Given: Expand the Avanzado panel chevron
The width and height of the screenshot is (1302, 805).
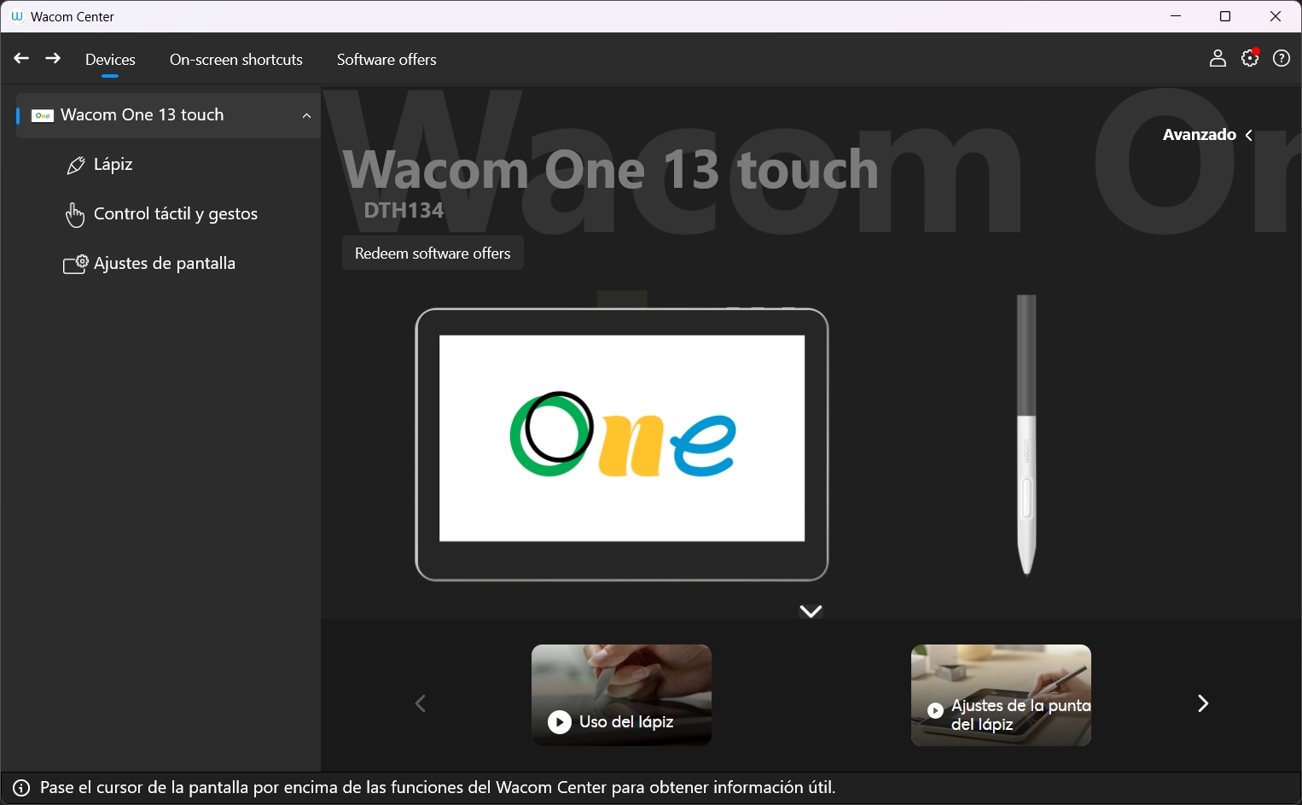Looking at the screenshot, I should coord(1249,135).
